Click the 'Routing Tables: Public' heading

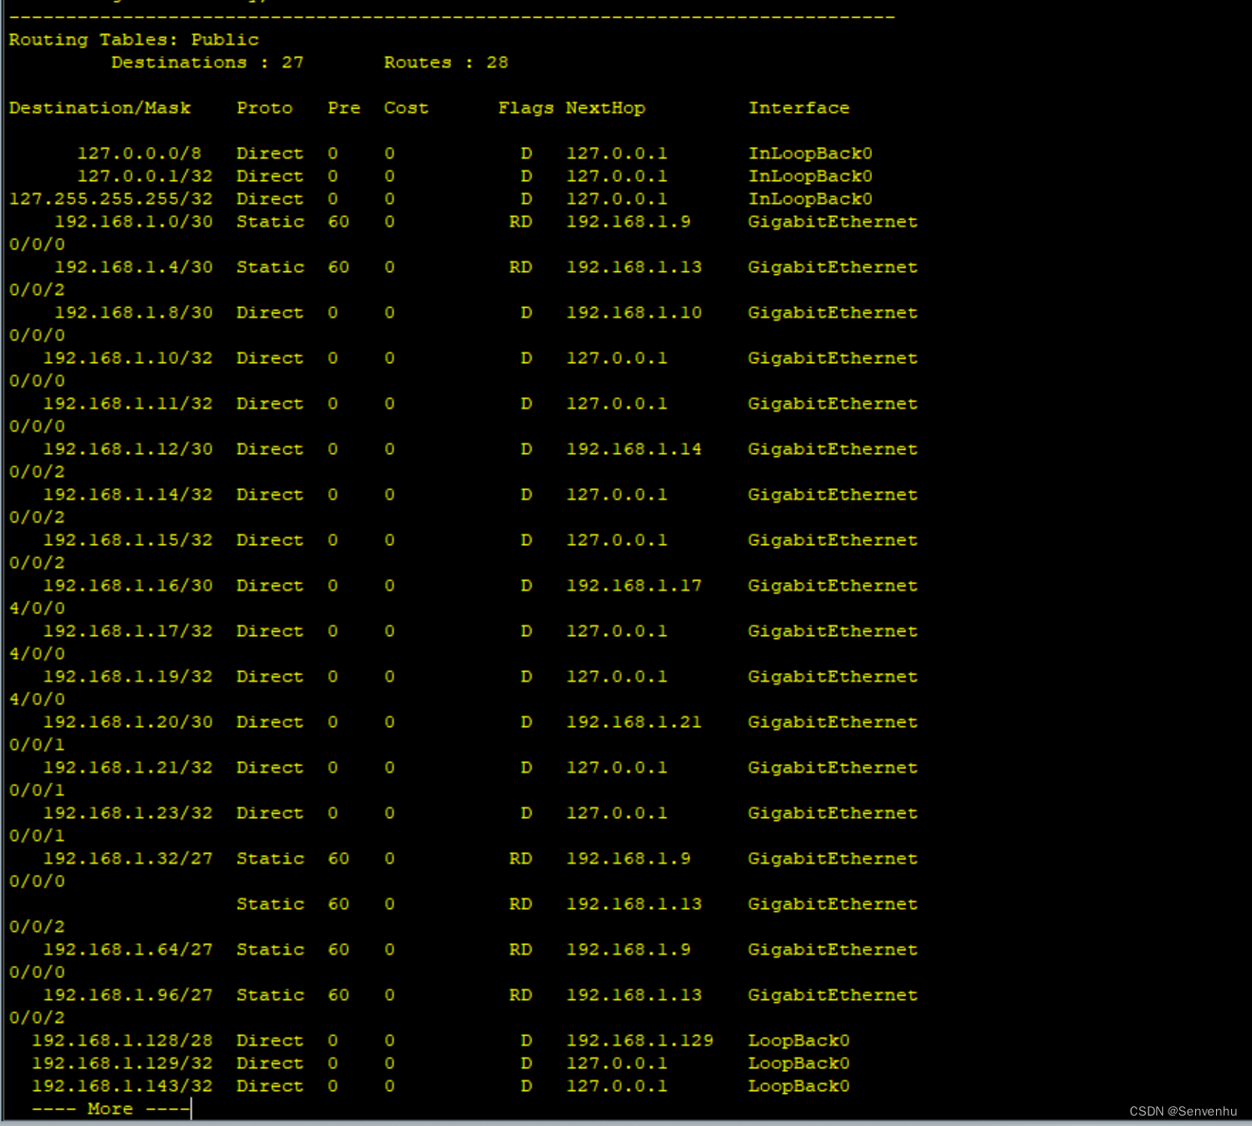pos(134,40)
